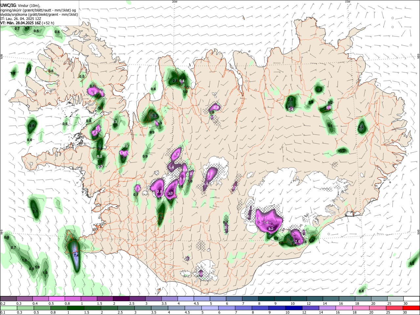420x315 pixels.
Task: Select the deep blue rain swatch between 10 and 12
Action: (294, 308)
